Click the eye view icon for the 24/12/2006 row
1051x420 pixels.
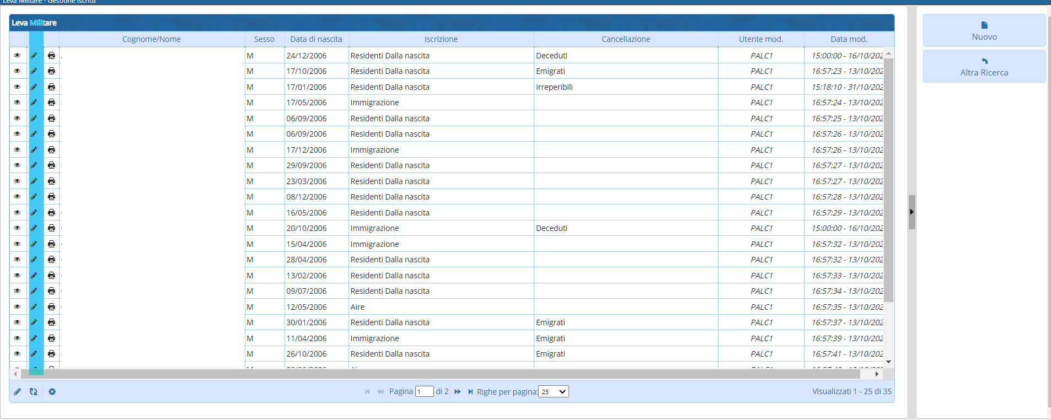(x=17, y=56)
